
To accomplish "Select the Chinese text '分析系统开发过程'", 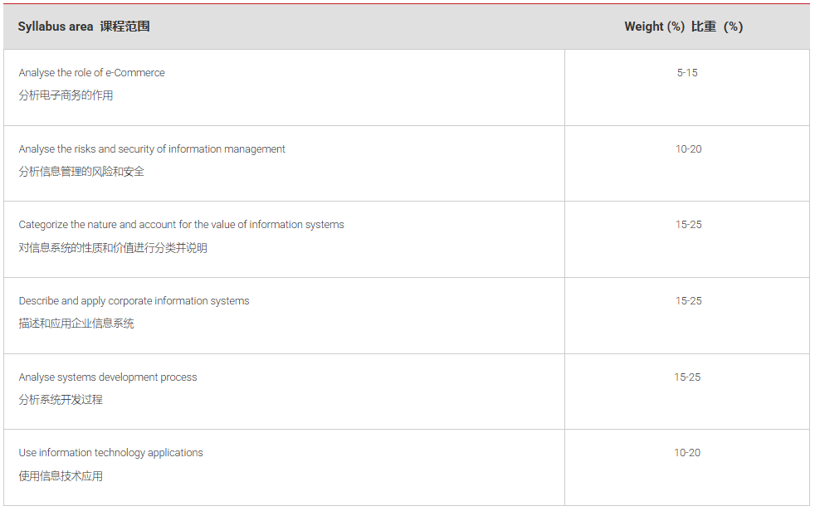I will [61, 400].
